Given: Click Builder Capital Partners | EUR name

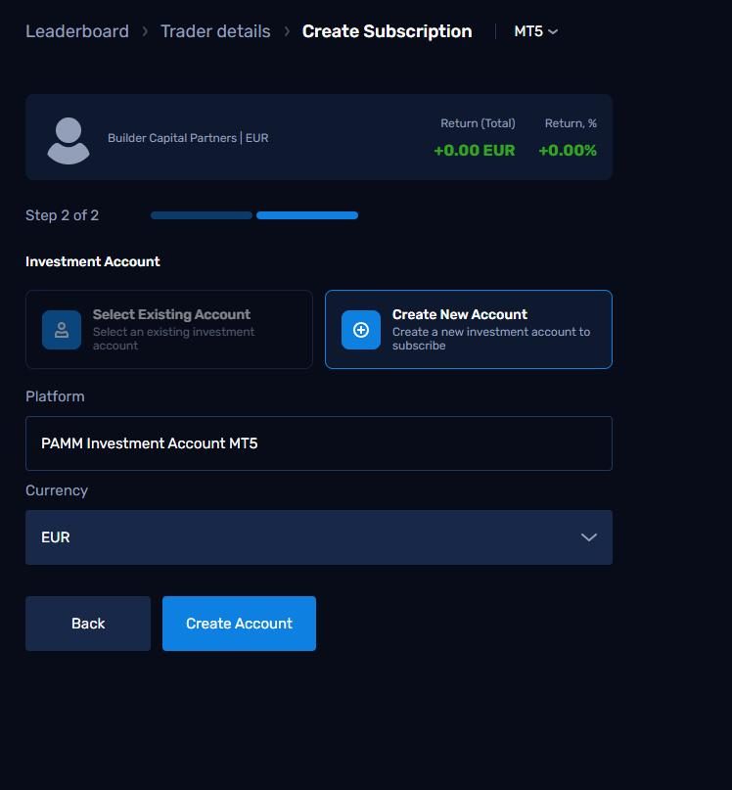Looking at the screenshot, I should [188, 138].
